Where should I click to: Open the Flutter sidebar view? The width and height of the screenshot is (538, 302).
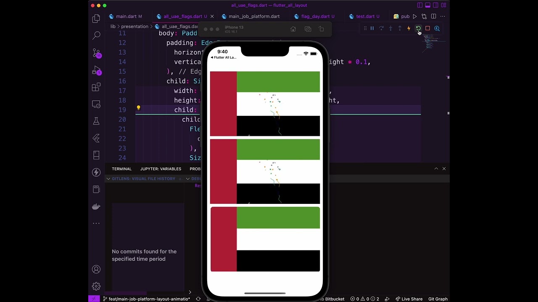click(x=96, y=138)
